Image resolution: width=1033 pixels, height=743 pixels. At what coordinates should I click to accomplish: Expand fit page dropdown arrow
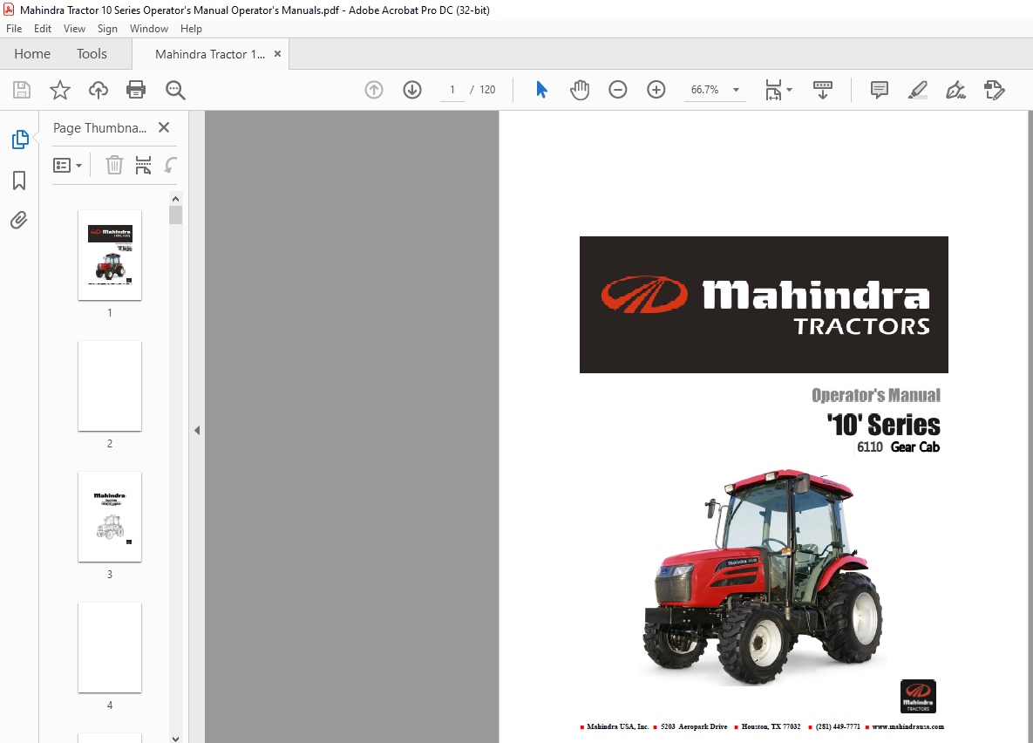point(789,90)
